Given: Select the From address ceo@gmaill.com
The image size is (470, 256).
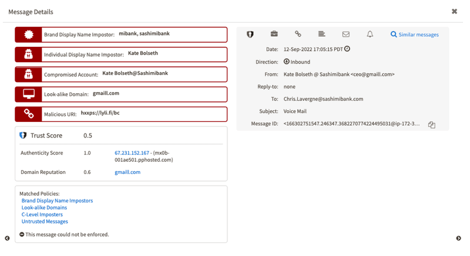Looking at the screenshot, I should pyautogui.click(x=372, y=74).
